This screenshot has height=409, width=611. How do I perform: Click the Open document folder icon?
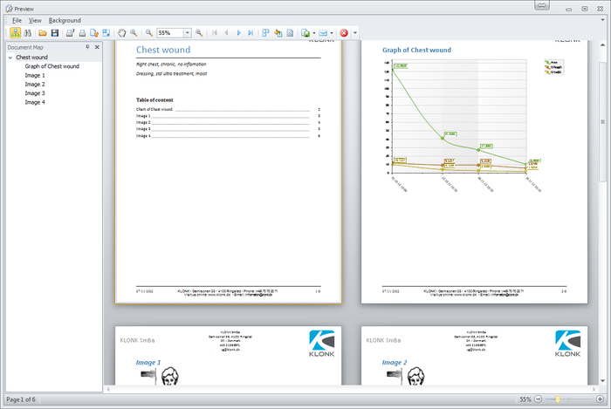click(x=43, y=33)
